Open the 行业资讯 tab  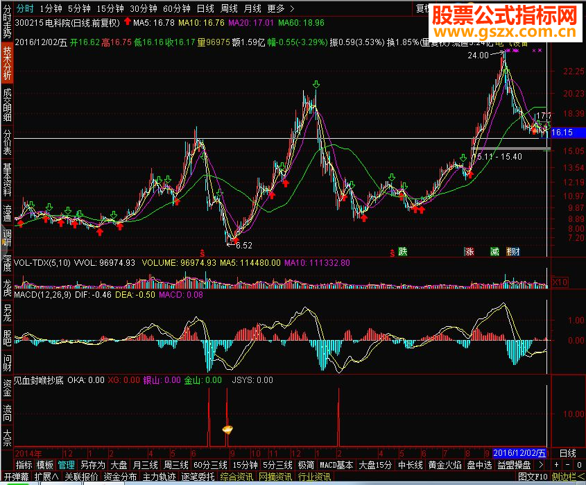click(315, 477)
